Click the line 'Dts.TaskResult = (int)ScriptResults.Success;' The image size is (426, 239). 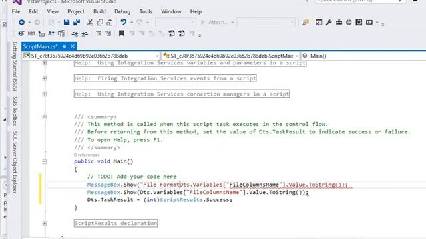pyautogui.click(x=160, y=200)
